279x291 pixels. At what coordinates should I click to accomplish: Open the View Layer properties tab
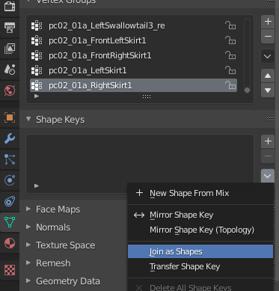point(10,49)
